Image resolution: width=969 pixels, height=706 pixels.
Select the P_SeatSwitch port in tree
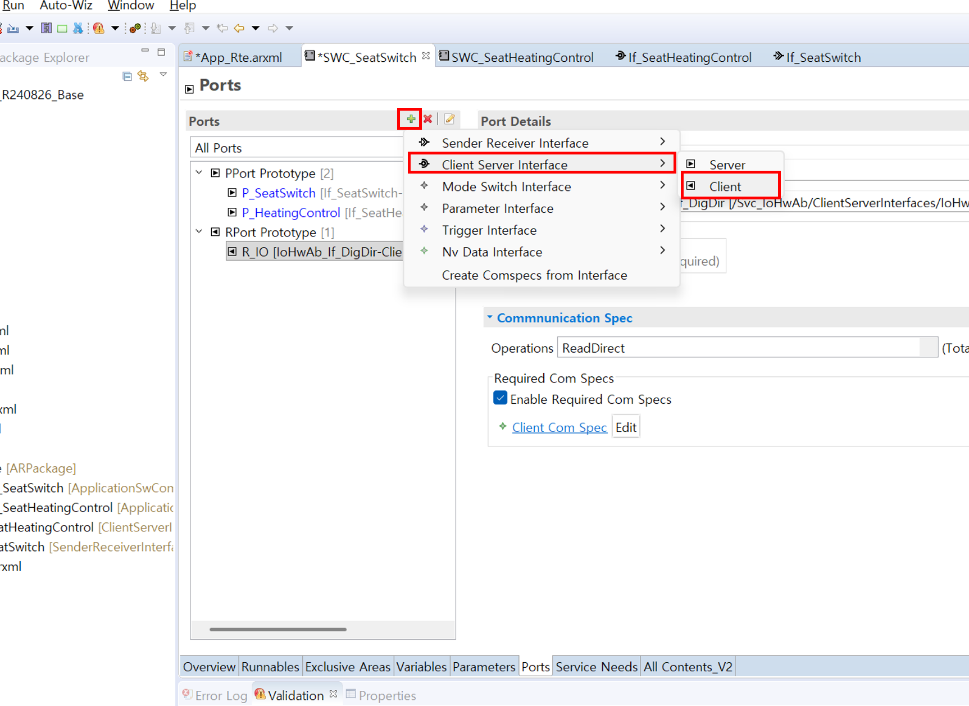point(279,193)
